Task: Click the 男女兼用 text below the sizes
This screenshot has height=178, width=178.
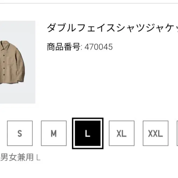Action: 17,157
